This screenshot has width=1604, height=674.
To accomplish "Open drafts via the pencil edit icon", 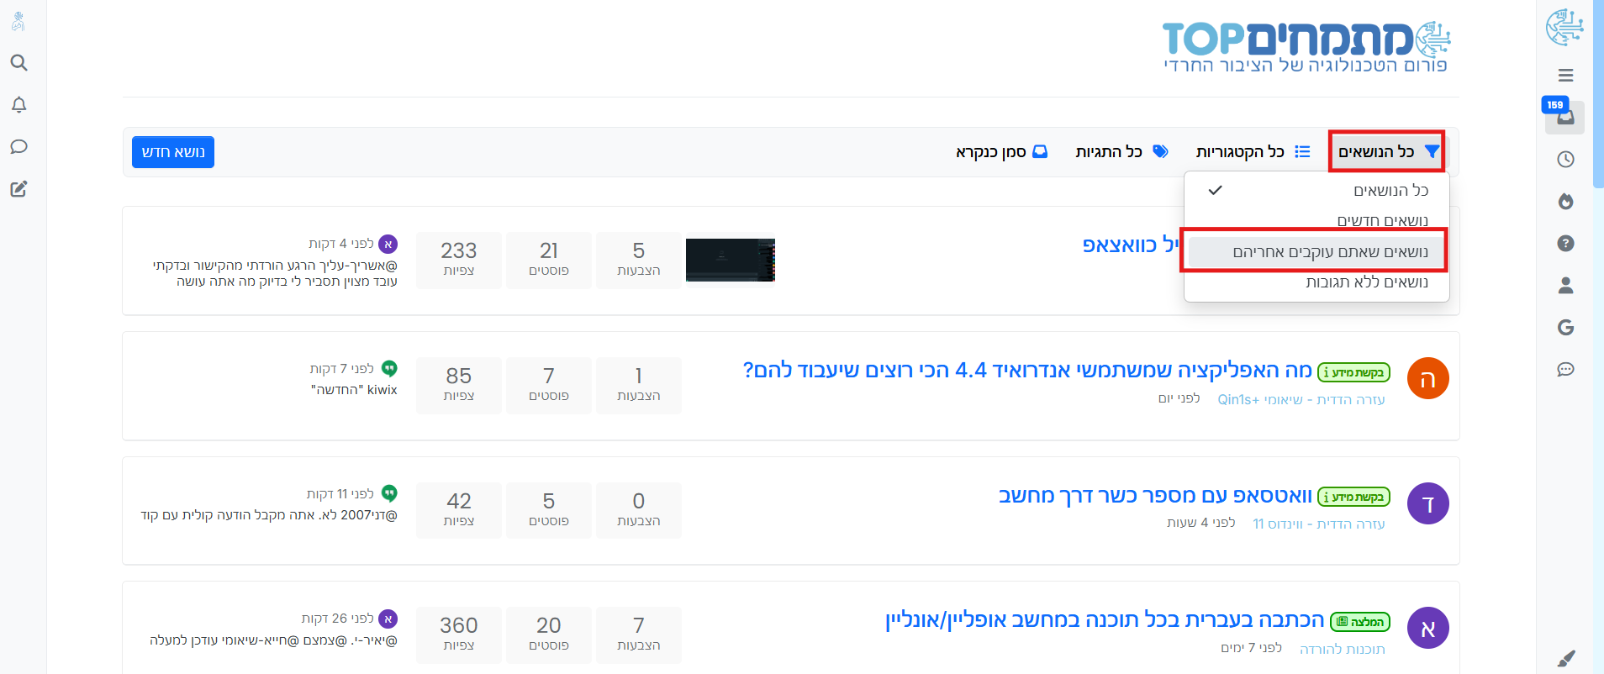I will coord(18,189).
